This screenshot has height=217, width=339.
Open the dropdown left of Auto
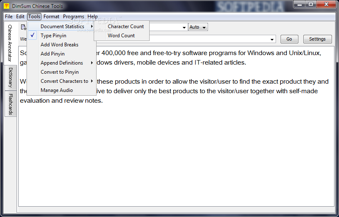184,27
